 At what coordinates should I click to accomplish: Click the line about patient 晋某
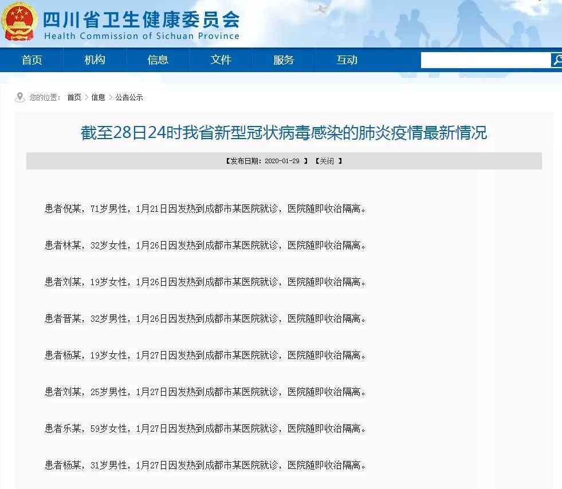click(x=205, y=318)
